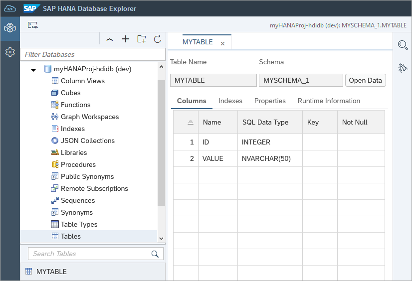Switch to the Columns tab
Screen dimensions: 412x281
point(192,101)
